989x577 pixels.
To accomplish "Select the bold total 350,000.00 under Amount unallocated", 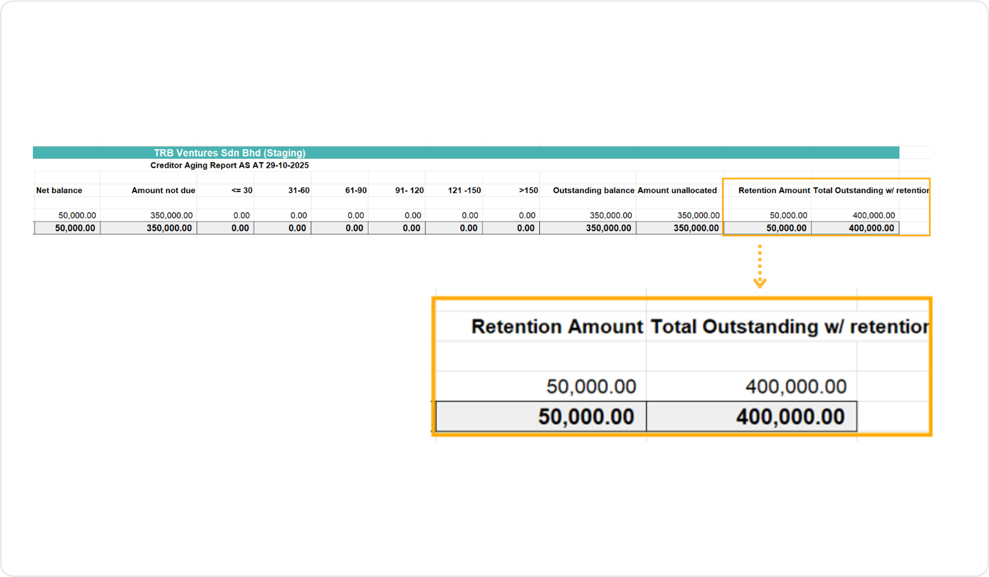I will 696,228.
